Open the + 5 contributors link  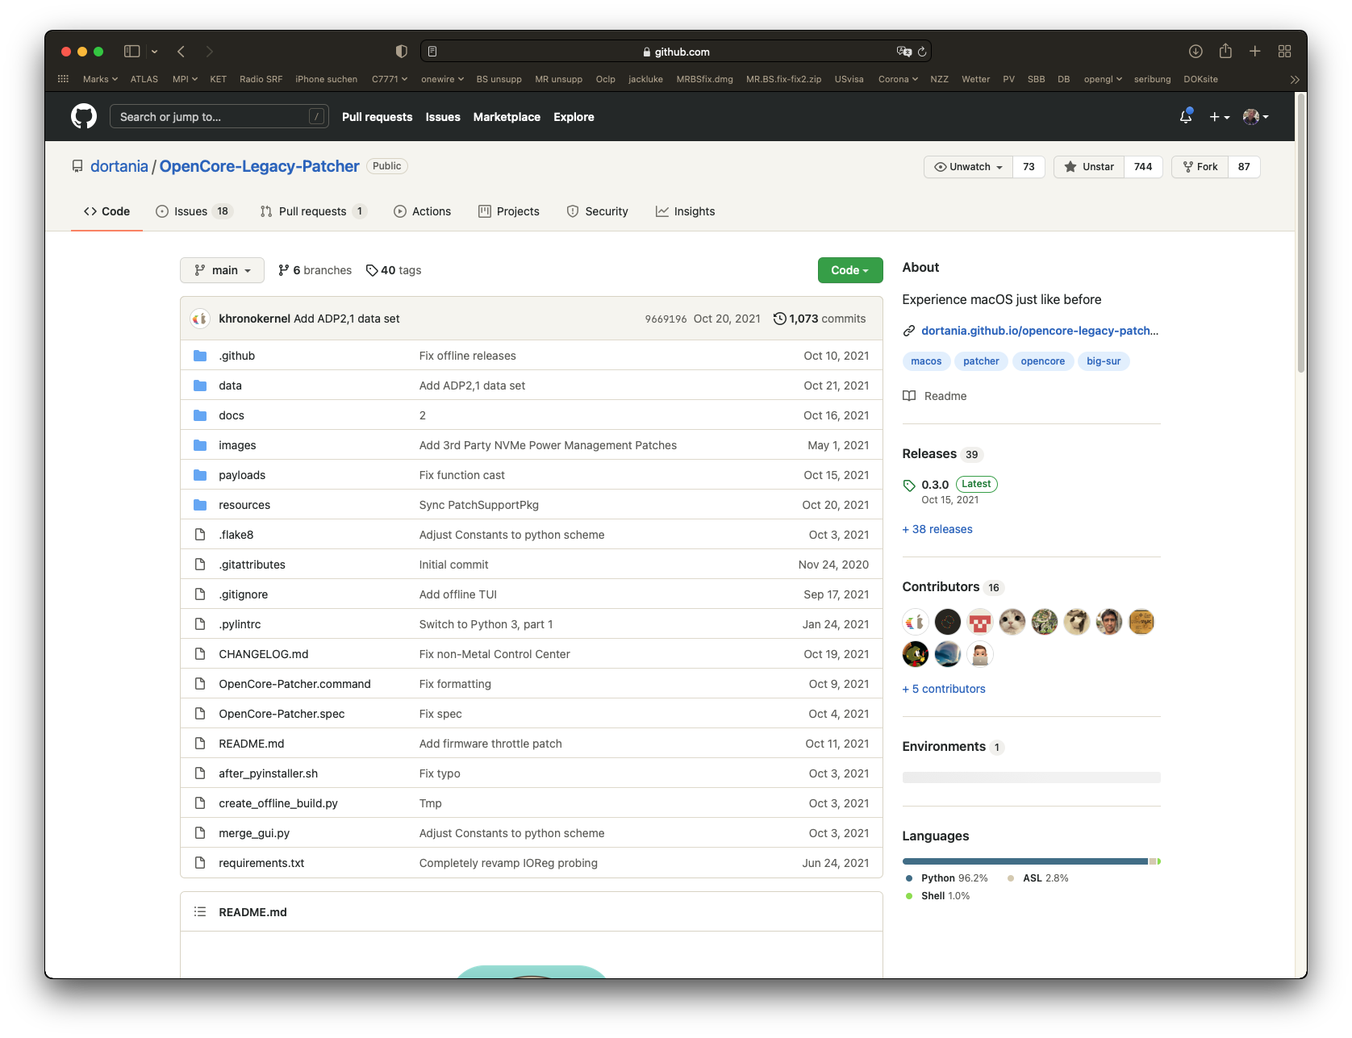point(944,689)
